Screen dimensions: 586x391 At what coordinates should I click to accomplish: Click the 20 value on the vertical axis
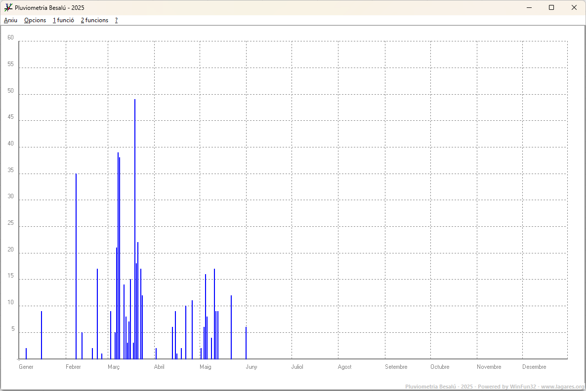click(10, 249)
